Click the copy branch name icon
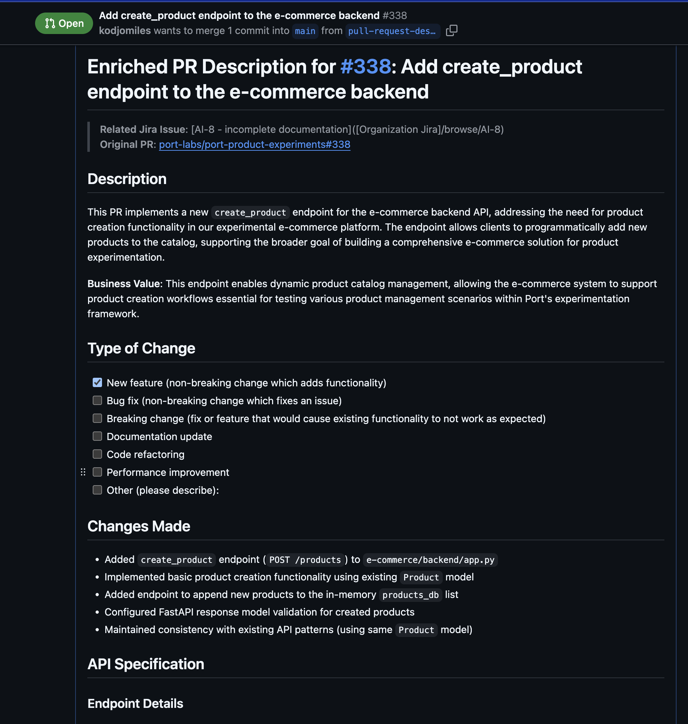 click(451, 31)
